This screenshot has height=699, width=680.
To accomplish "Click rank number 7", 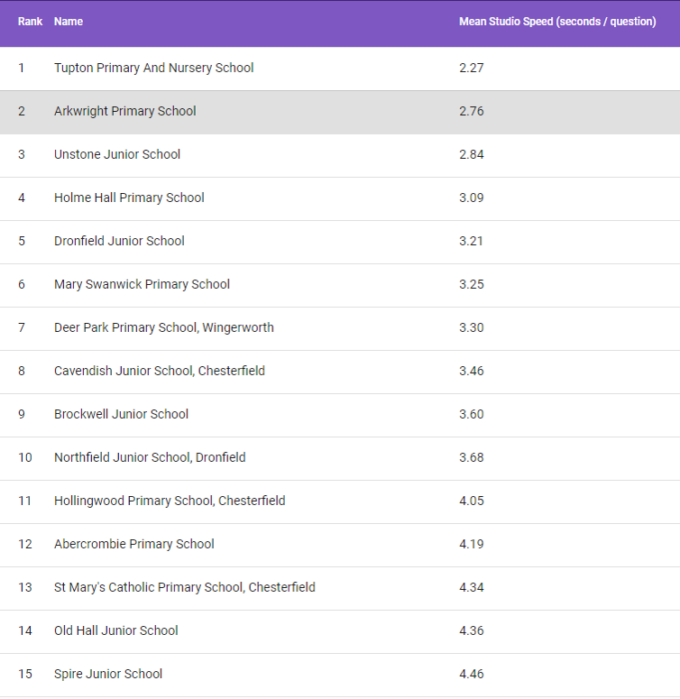I will click(22, 327).
